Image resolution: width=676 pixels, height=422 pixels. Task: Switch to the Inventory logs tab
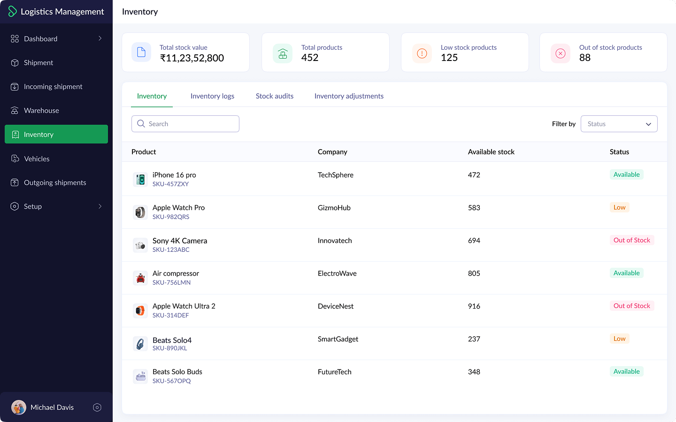(212, 96)
